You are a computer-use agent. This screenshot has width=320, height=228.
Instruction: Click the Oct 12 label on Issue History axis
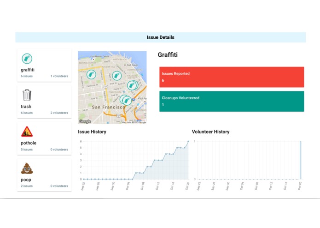[157, 186]
